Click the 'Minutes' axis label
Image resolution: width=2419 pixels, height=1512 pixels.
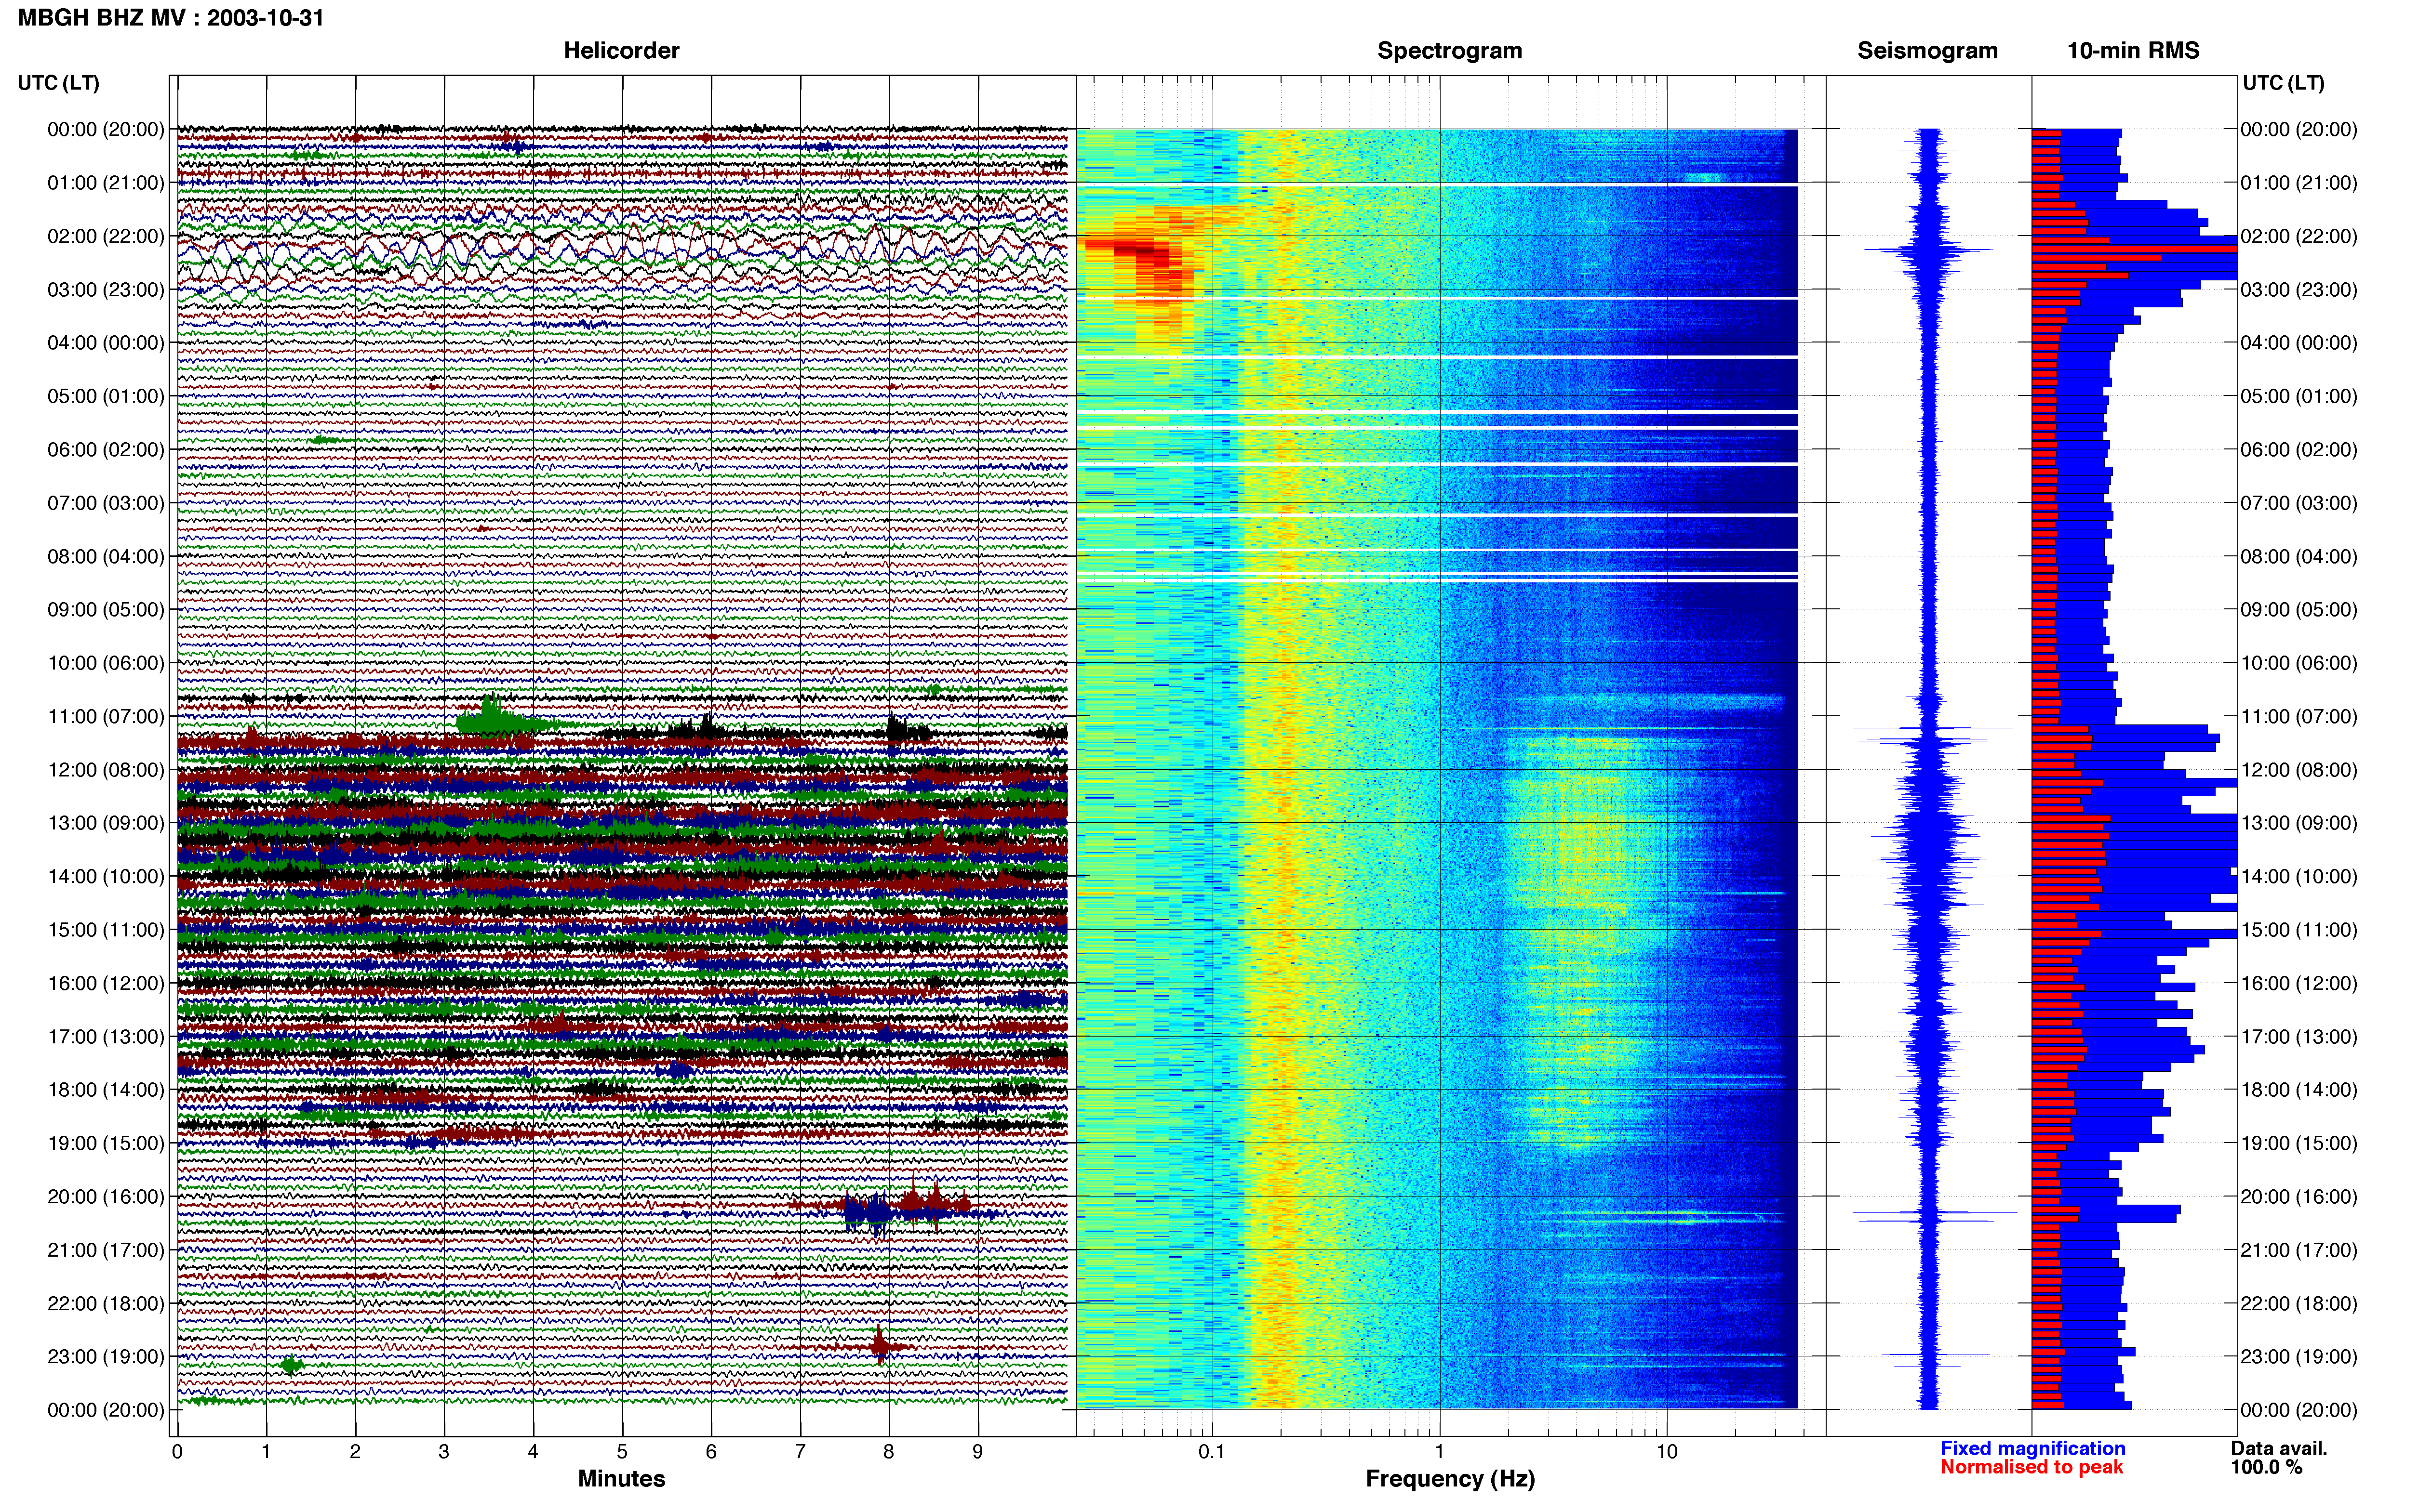click(x=621, y=1479)
